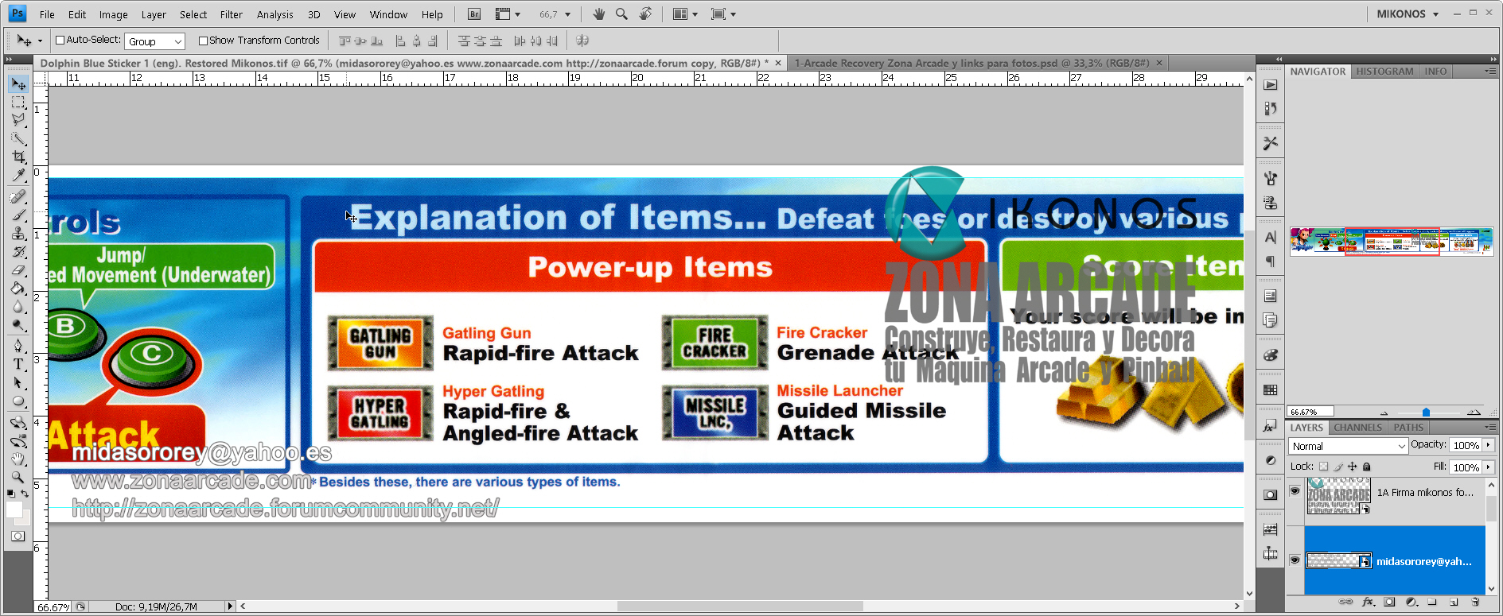Click the foreground color swatch
The image size is (1503, 616).
pyautogui.click(x=14, y=509)
